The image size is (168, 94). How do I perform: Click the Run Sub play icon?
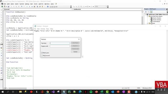(x=27, y=7)
